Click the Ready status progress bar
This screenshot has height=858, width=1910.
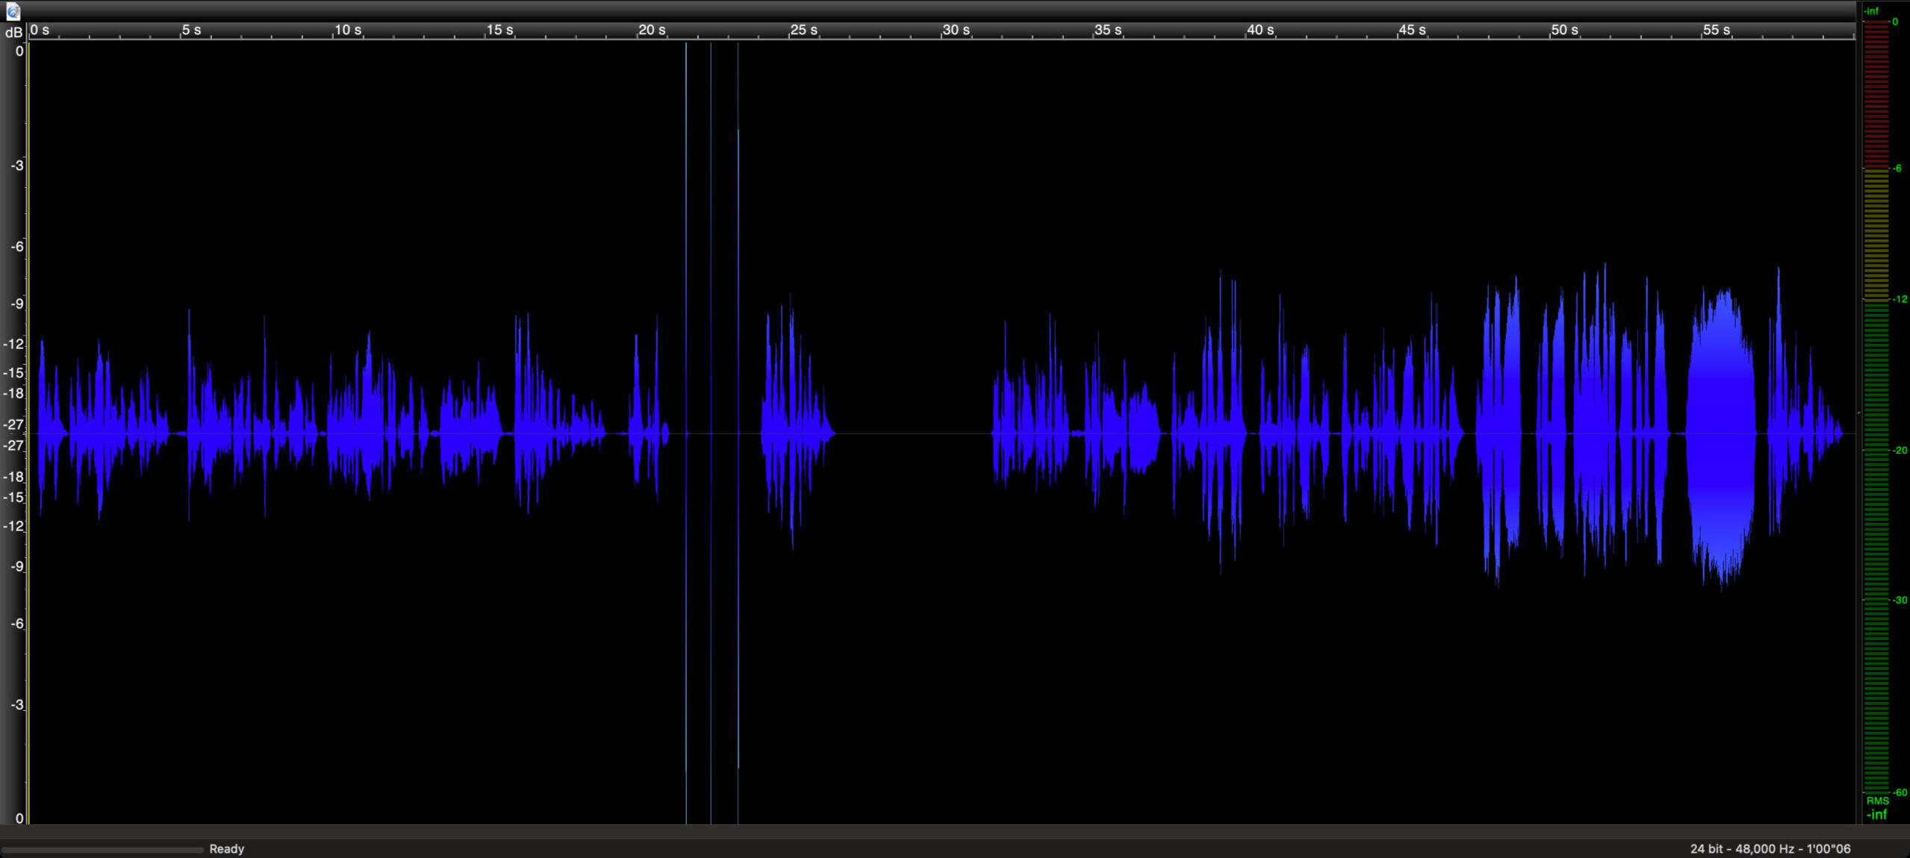coord(102,849)
